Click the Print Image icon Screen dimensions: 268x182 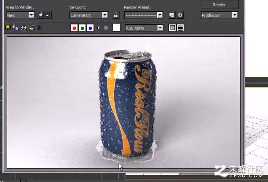[32, 28]
